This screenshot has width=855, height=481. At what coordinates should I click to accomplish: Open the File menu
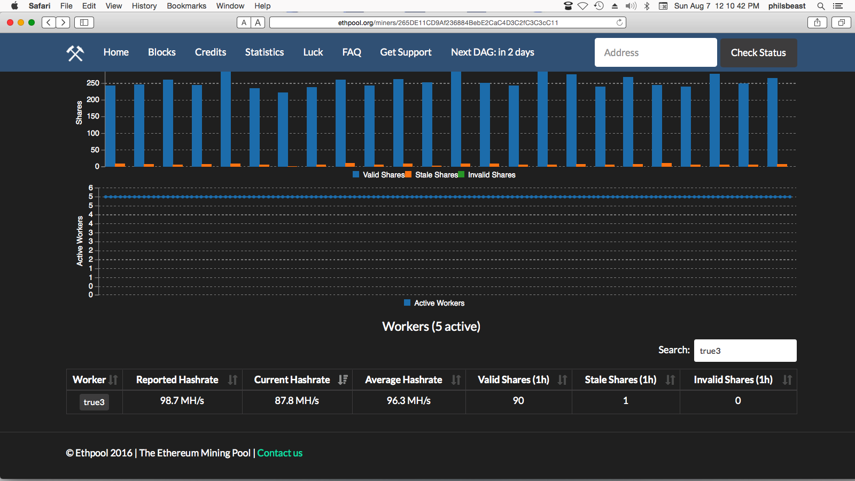click(x=66, y=6)
